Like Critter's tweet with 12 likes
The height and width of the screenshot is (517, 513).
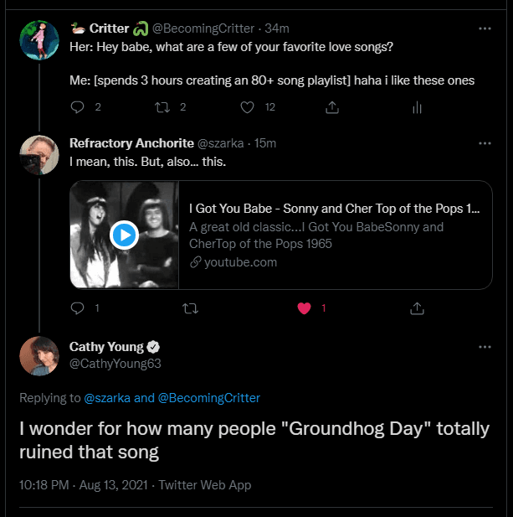pos(248,107)
